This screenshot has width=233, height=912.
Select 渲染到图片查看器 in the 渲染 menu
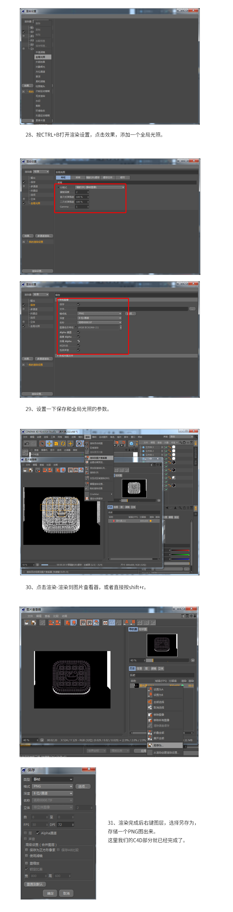(x=99, y=458)
